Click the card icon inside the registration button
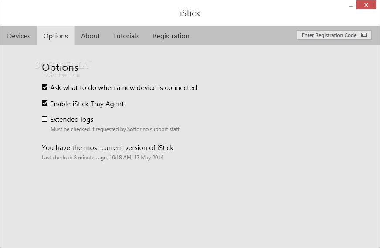This screenshot has height=248, width=380. point(364,35)
